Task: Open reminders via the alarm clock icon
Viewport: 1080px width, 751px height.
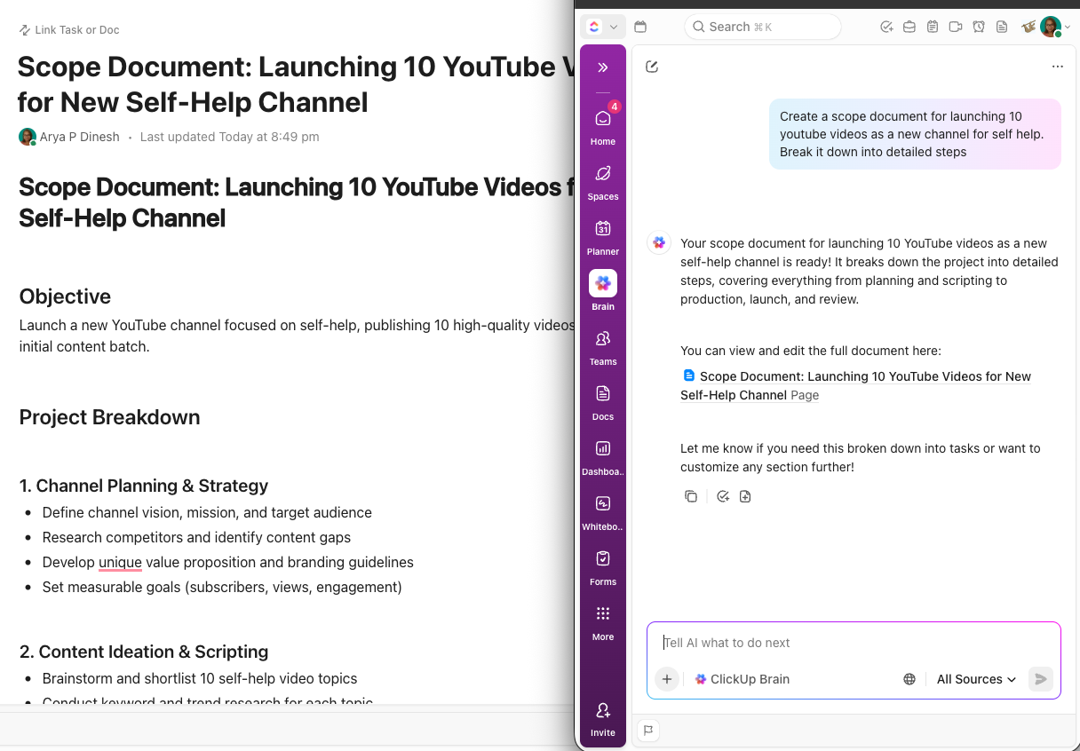Action: [x=978, y=27]
